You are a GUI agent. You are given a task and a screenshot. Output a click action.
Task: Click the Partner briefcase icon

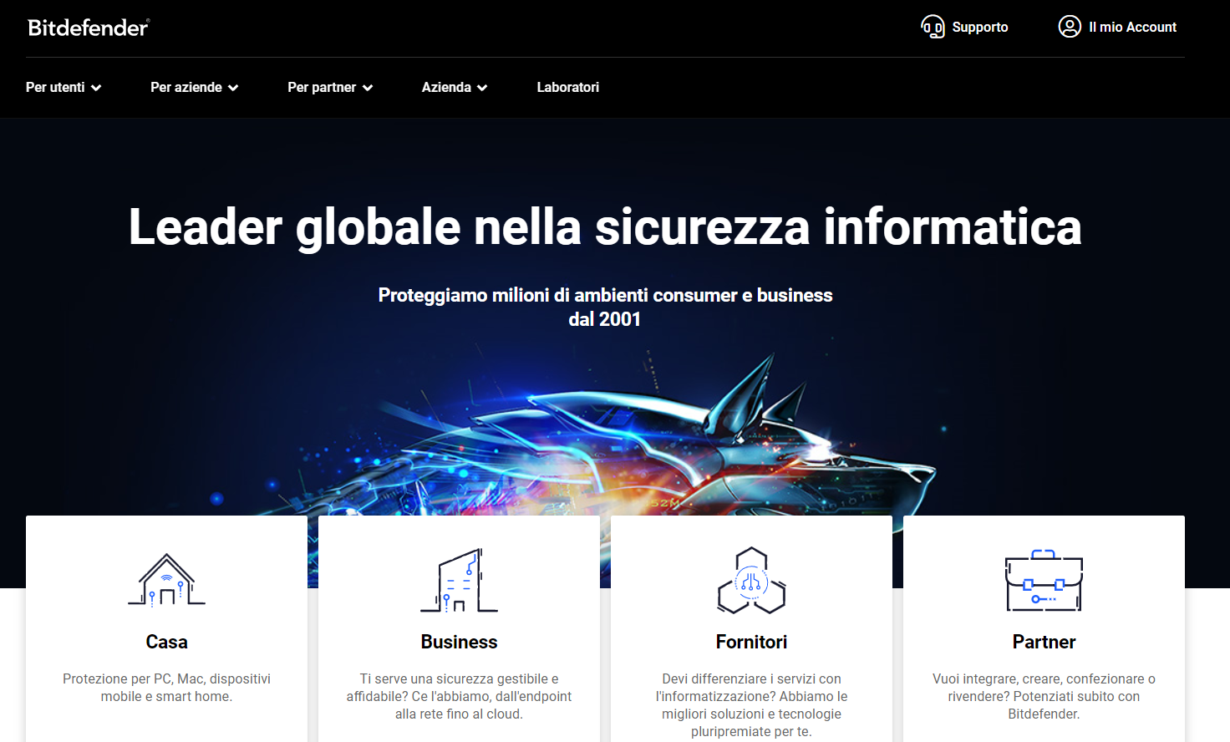tap(1044, 581)
